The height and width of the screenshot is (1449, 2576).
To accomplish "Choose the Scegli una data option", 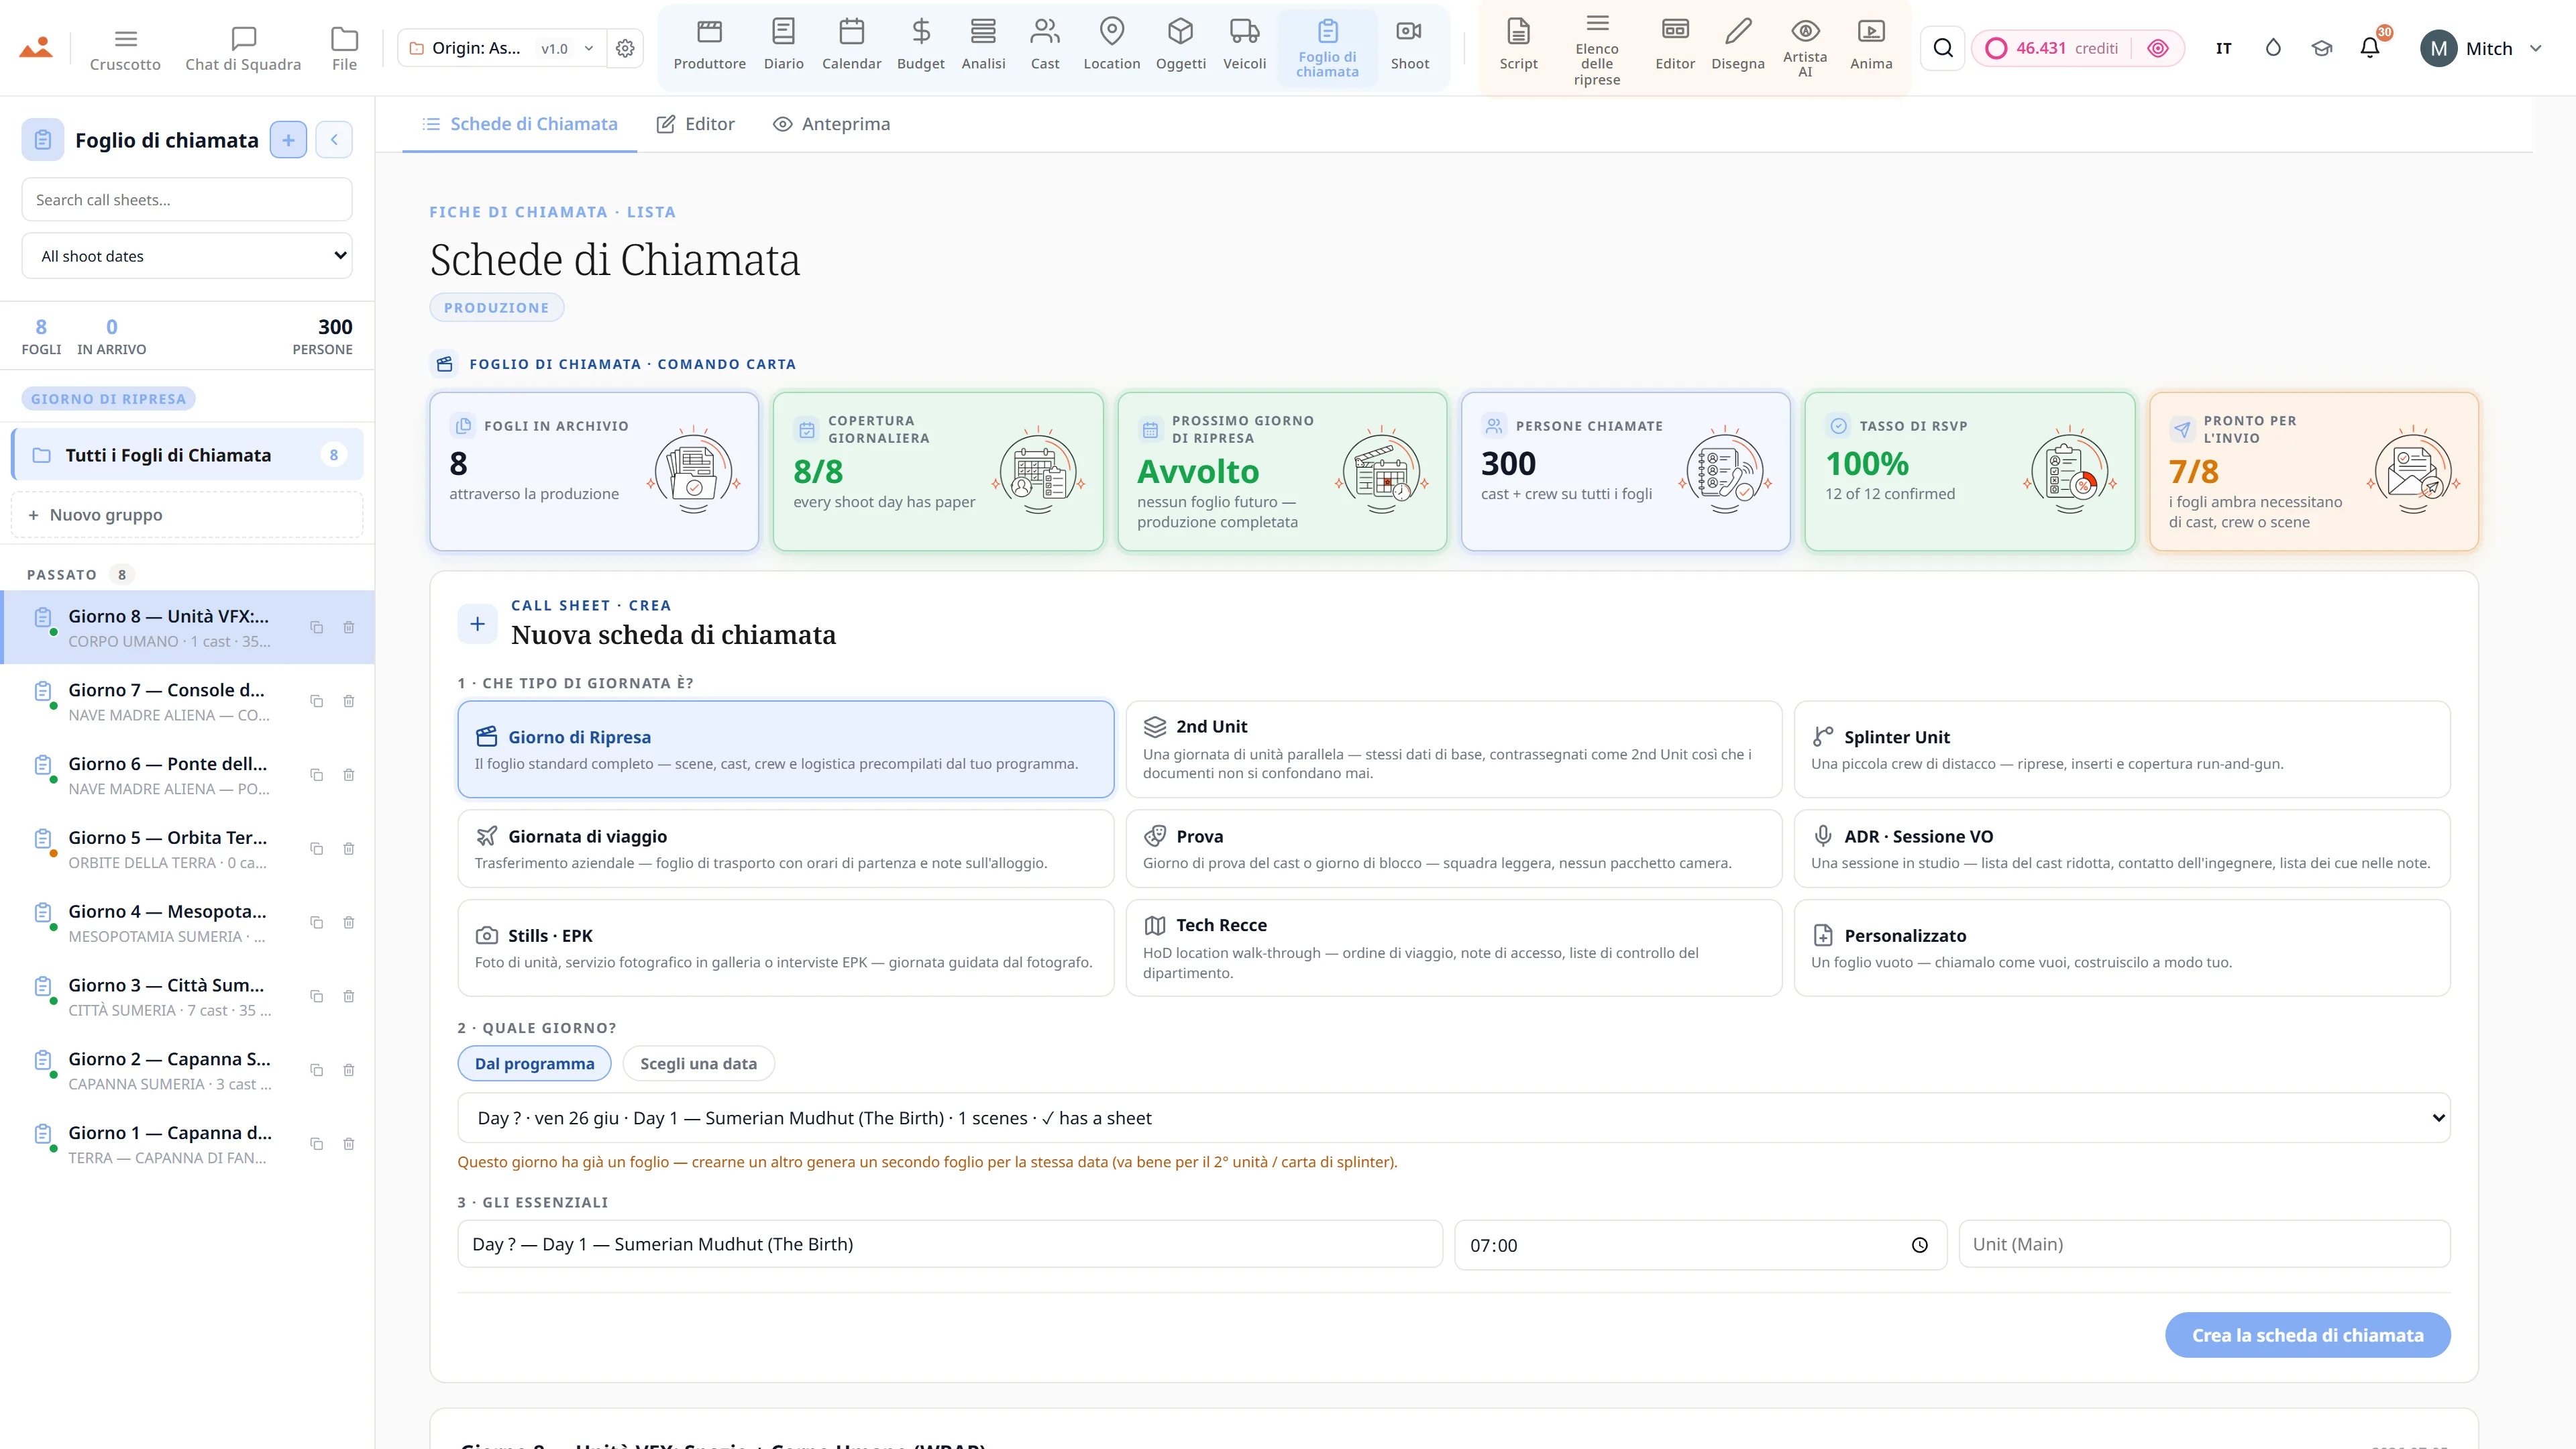I will point(698,1063).
